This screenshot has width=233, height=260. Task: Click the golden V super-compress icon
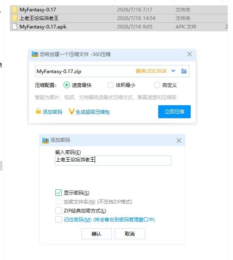click(x=72, y=111)
